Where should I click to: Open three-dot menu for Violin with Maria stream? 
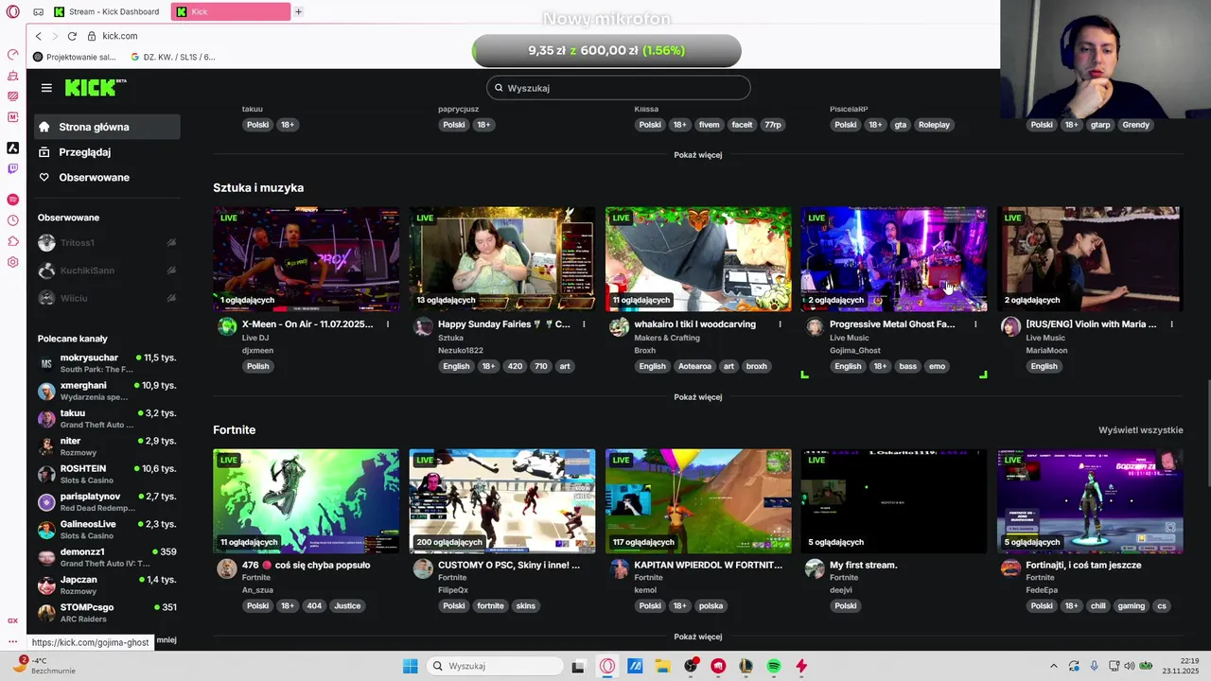[x=1171, y=324]
